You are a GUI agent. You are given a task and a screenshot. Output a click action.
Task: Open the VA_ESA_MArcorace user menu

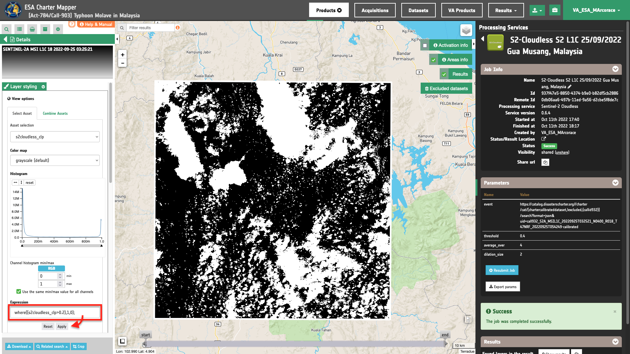point(596,10)
